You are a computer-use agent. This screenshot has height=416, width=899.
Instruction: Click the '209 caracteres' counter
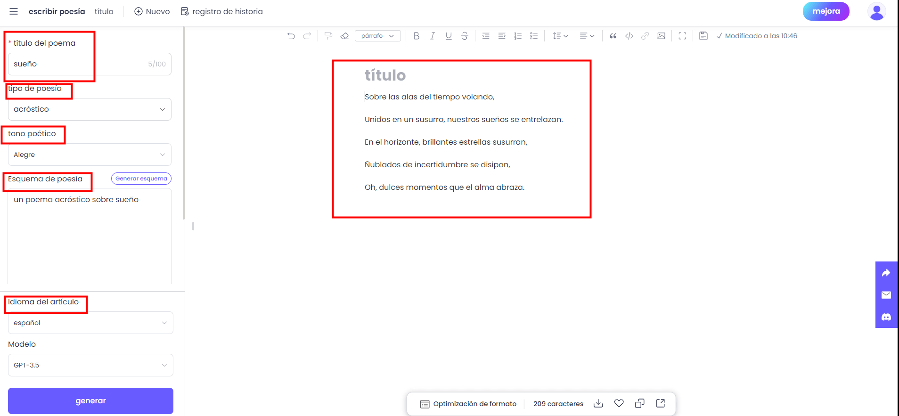pyautogui.click(x=558, y=404)
